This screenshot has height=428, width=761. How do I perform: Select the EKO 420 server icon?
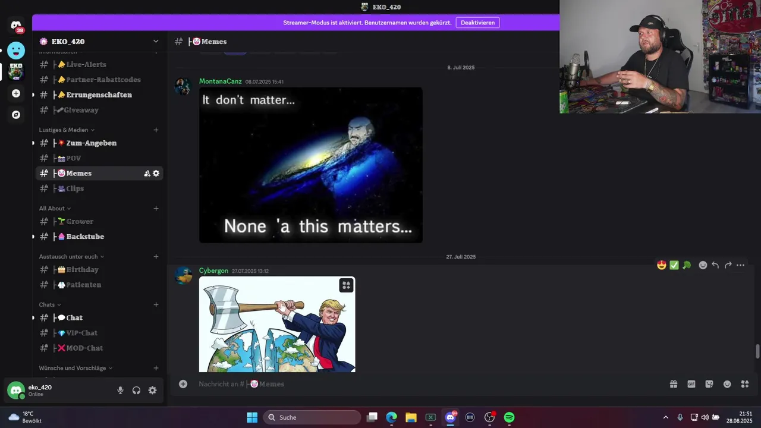16,71
